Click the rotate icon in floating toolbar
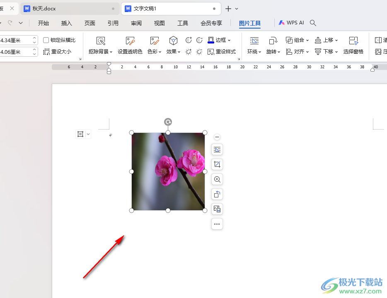This screenshot has width=387, height=298. [217, 194]
